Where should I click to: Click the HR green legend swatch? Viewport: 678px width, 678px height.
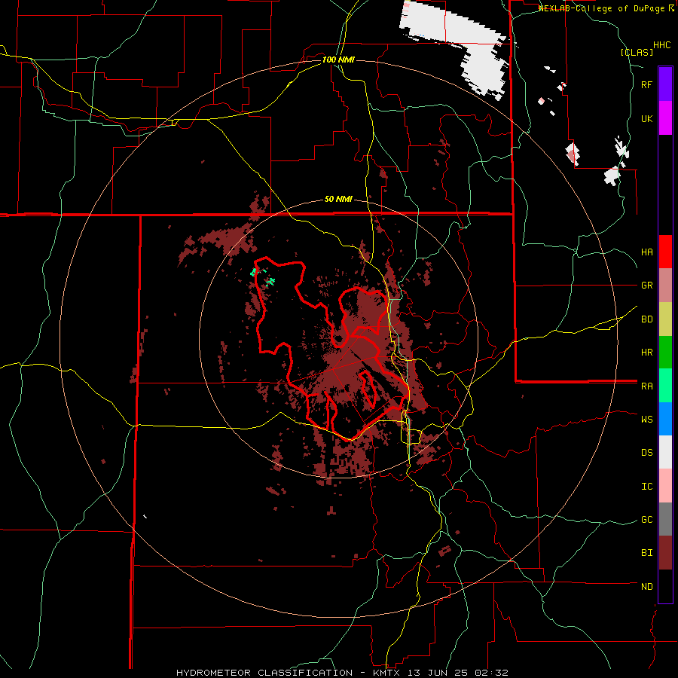[665, 353]
